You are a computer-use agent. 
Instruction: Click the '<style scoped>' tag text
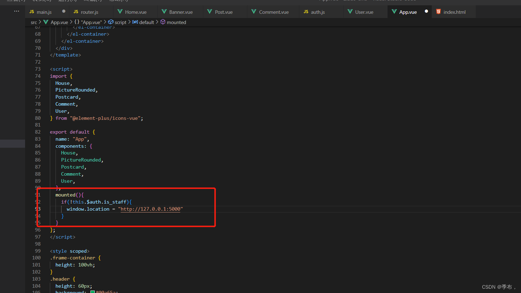[x=70, y=251]
